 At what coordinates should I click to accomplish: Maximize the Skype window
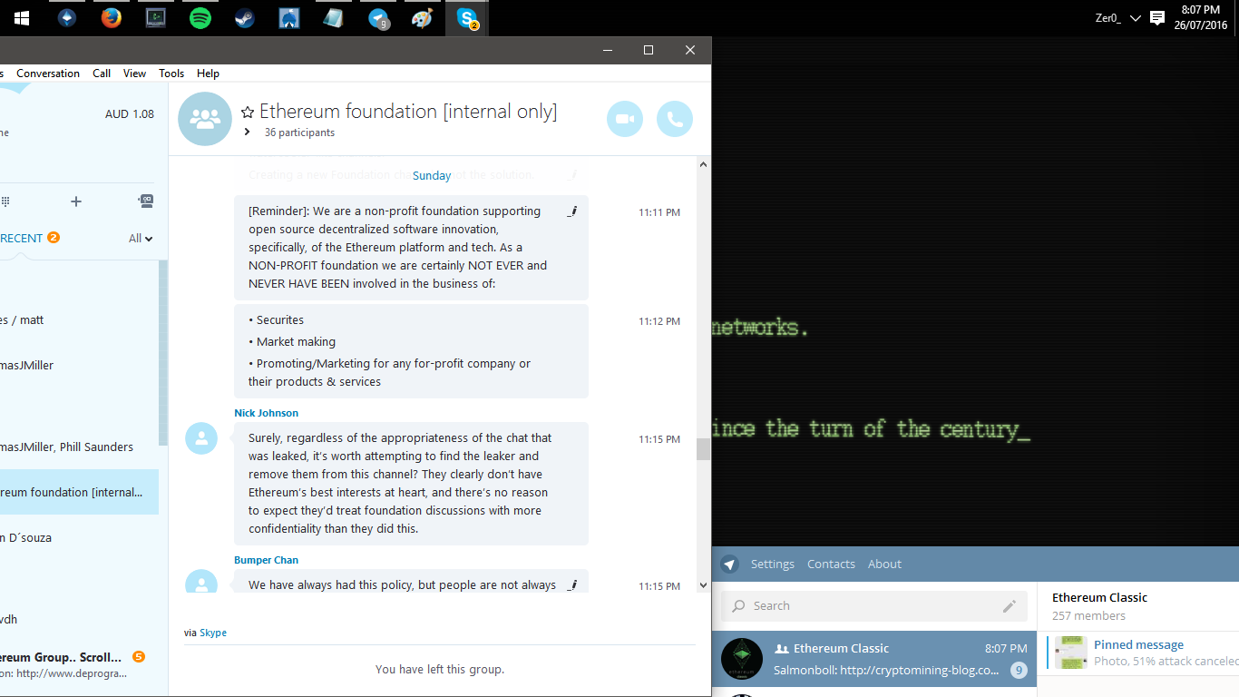[x=649, y=50]
